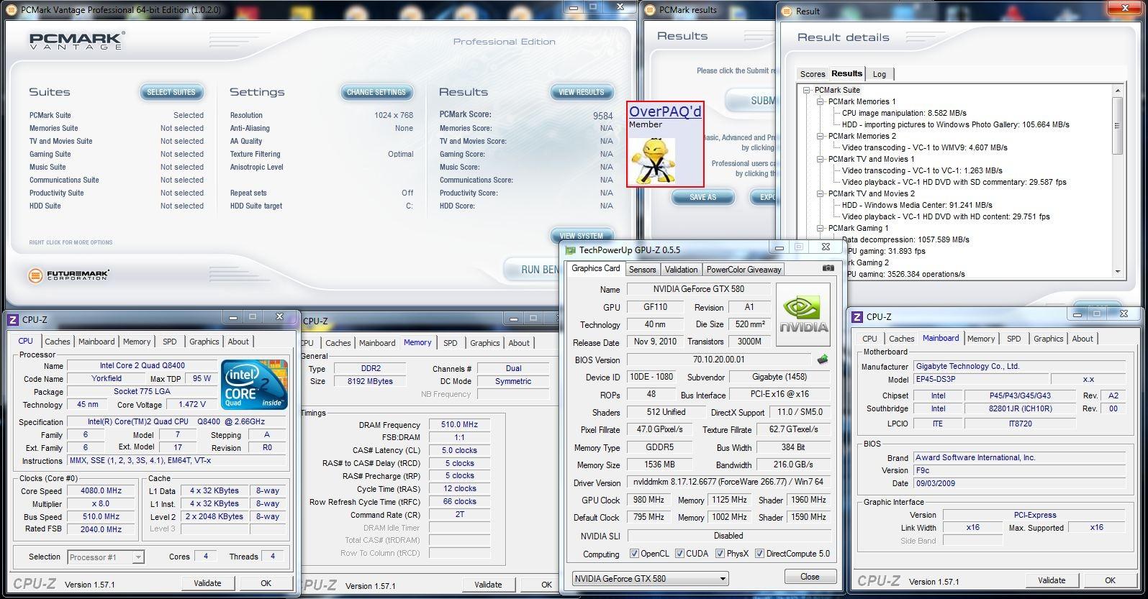Viewport: 1148px width, 599px height.
Task: Click the OverPAQ'd username link
Action: (x=665, y=111)
